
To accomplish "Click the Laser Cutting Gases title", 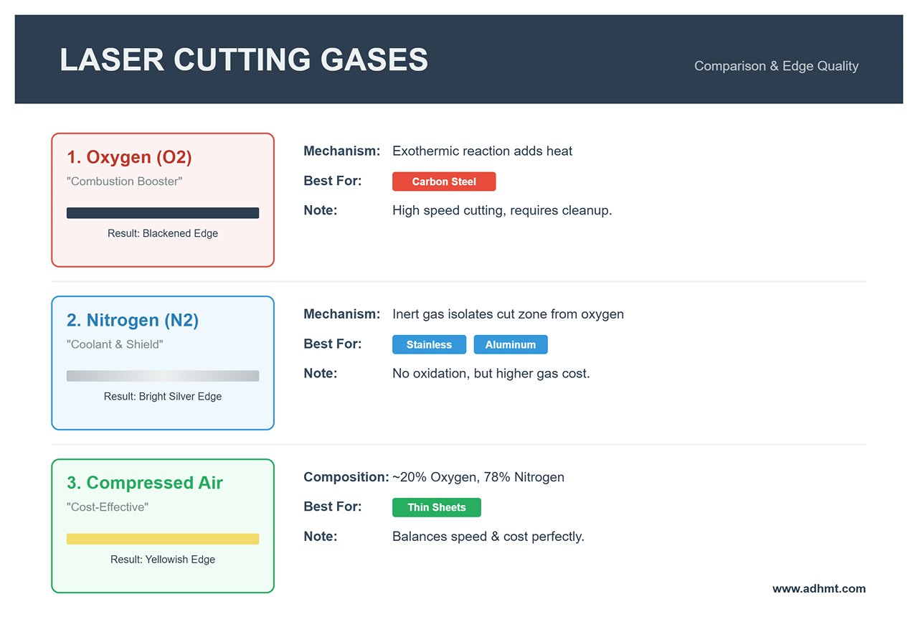I will click(244, 60).
